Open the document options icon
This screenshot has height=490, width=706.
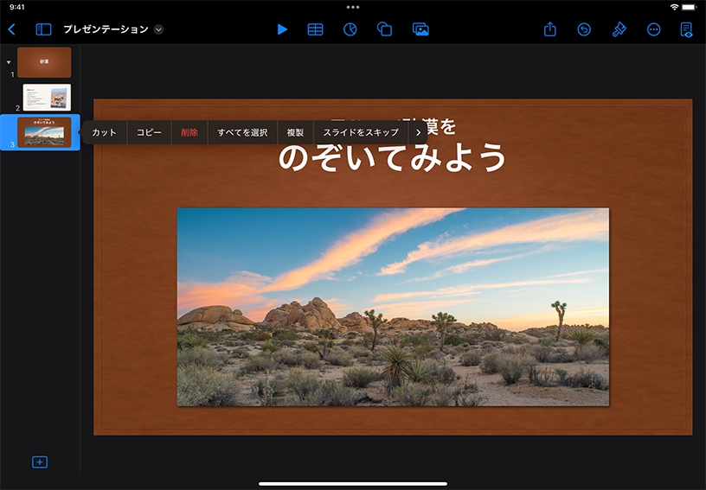coord(686,29)
